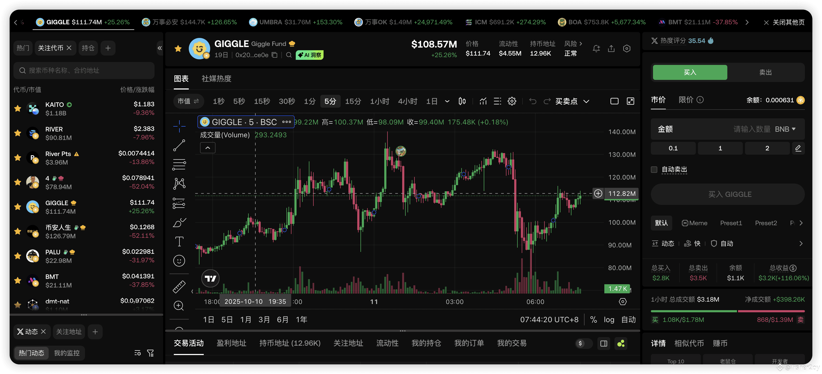
Task: Select the ruler measure tool
Action: [x=179, y=286]
